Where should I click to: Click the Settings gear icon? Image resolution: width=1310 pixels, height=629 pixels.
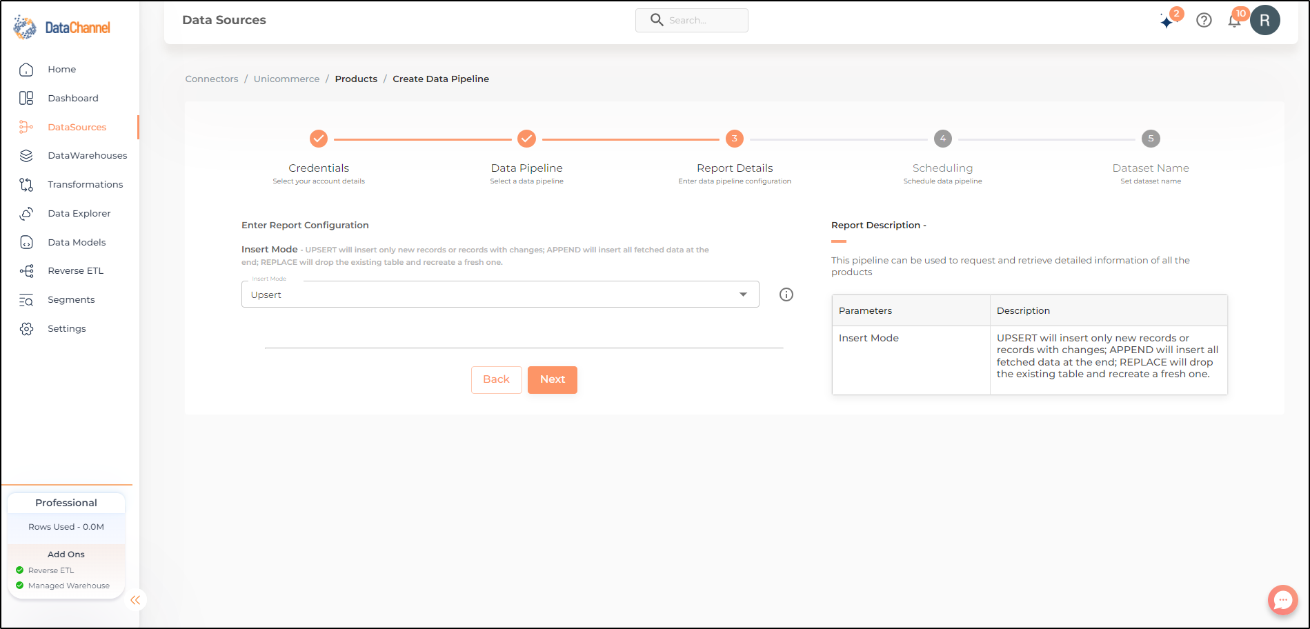[26, 329]
